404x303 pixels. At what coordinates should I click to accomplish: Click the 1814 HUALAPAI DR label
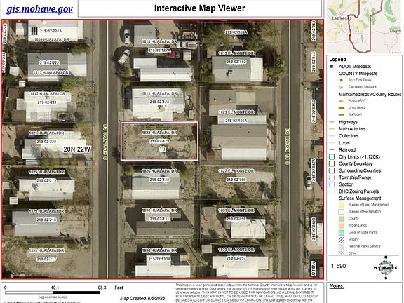159,42
